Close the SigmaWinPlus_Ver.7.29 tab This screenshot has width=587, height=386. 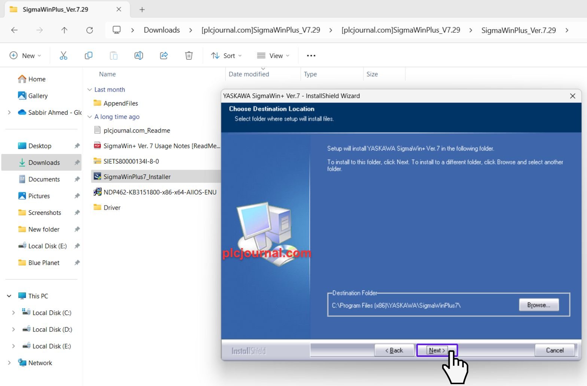[x=119, y=9]
